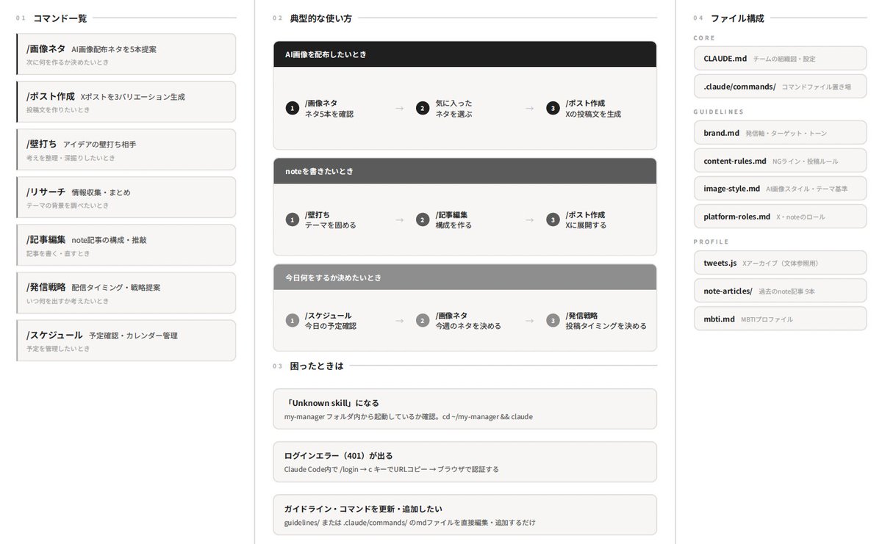Open the image-style.md file card
The height and width of the screenshot is (544, 882).
(x=780, y=188)
